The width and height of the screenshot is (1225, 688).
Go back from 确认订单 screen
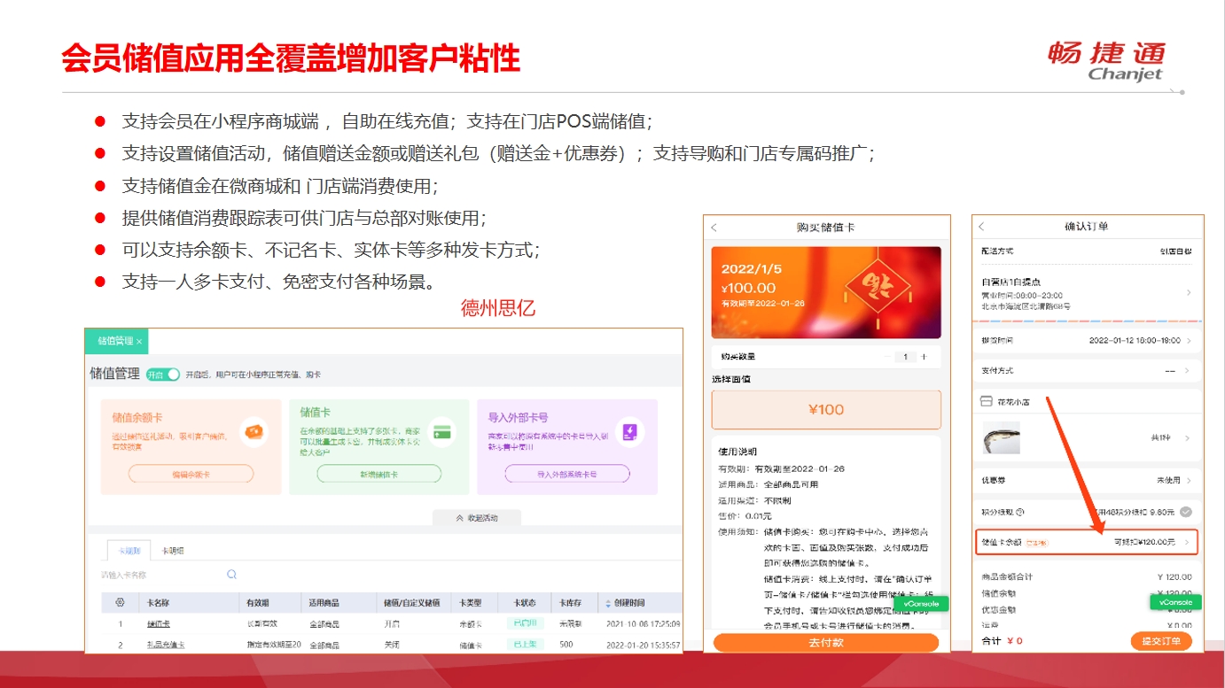point(982,227)
